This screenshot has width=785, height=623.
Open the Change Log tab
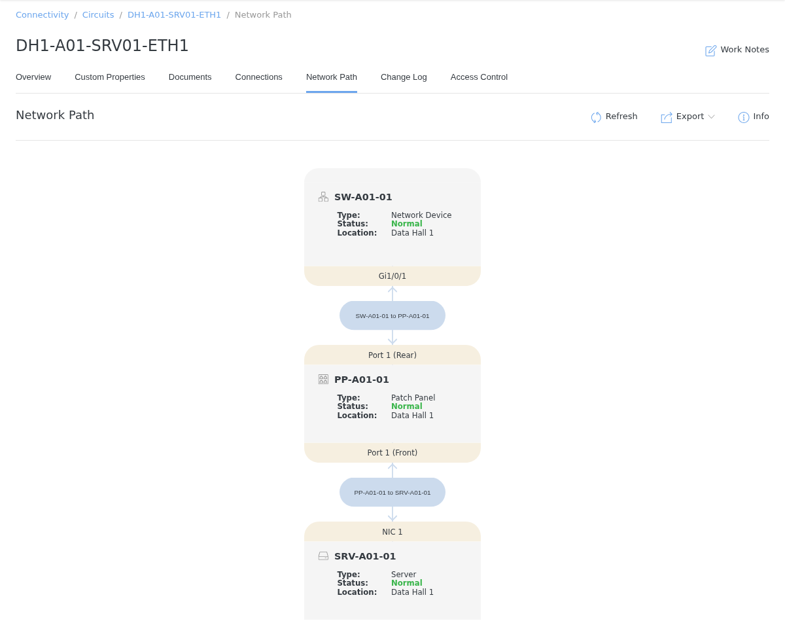pyautogui.click(x=404, y=77)
